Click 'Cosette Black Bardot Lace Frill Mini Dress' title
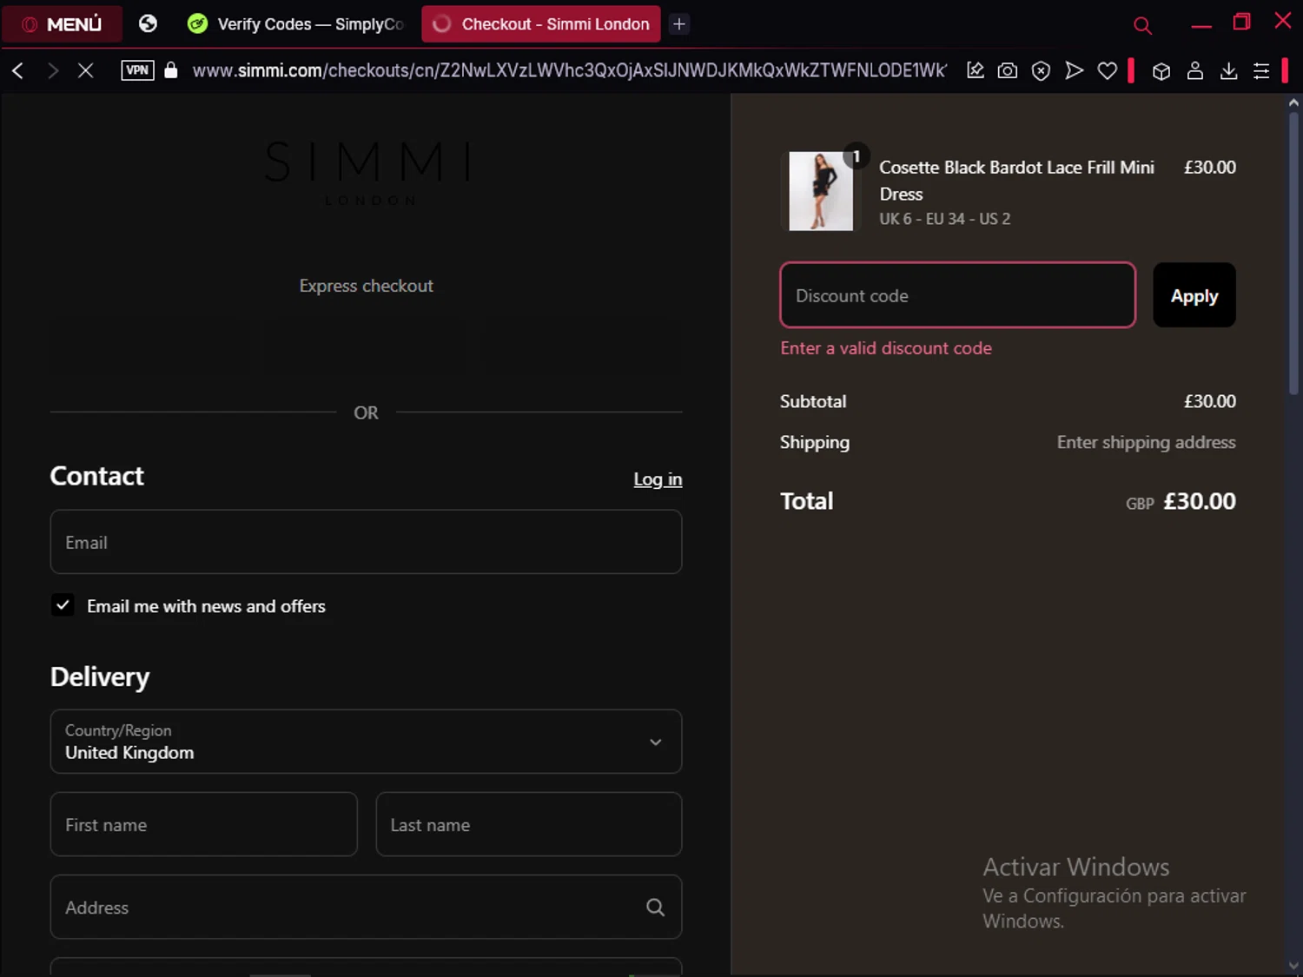The image size is (1303, 977). tap(1016, 181)
